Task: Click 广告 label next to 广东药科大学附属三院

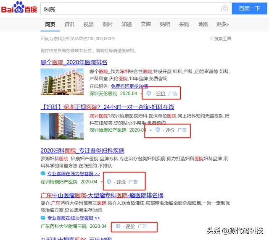Action: pos(142,226)
